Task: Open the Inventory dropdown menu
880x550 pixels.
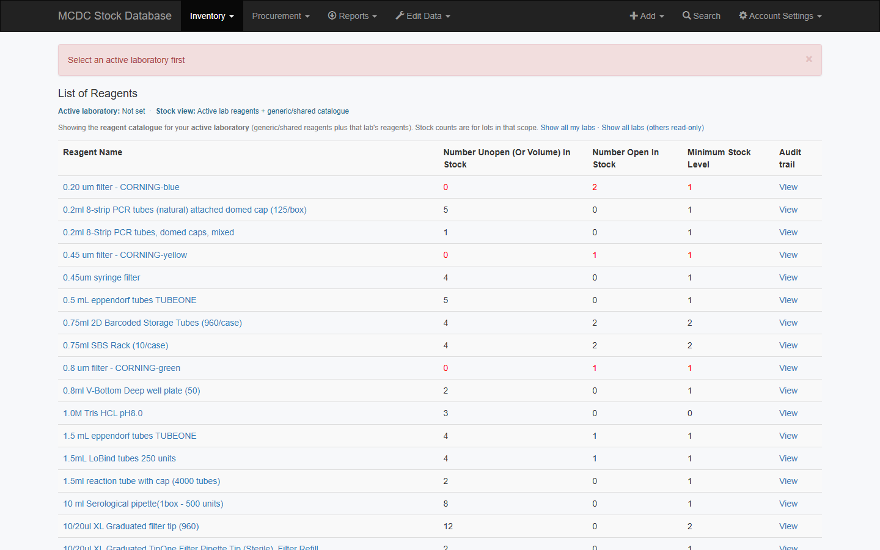Action: (x=211, y=16)
